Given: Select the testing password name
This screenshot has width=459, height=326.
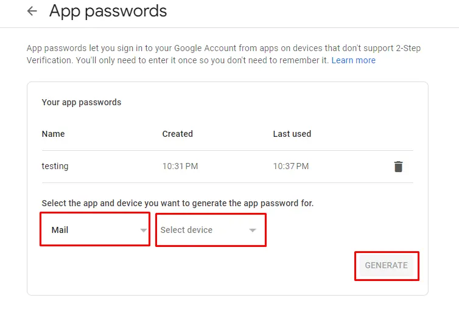Looking at the screenshot, I should click(55, 166).
